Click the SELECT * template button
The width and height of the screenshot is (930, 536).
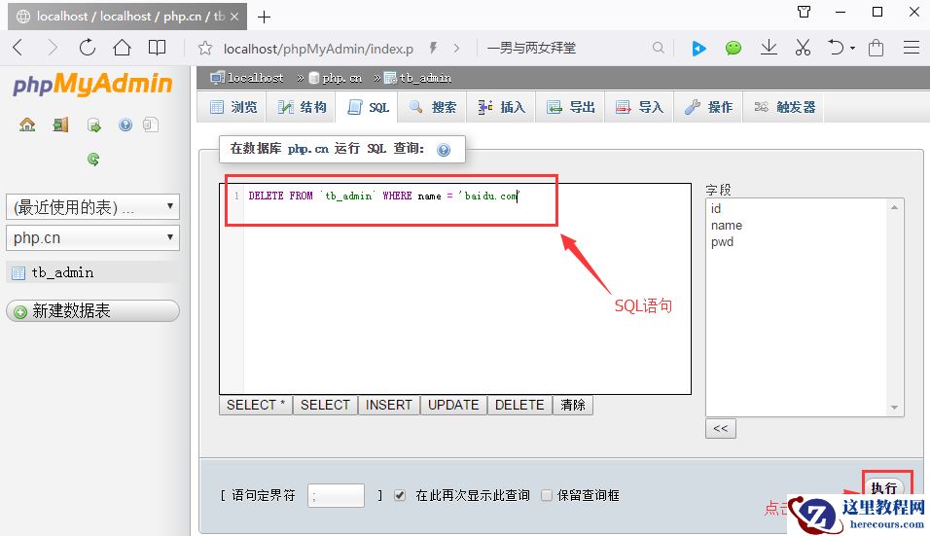point(256,405)
